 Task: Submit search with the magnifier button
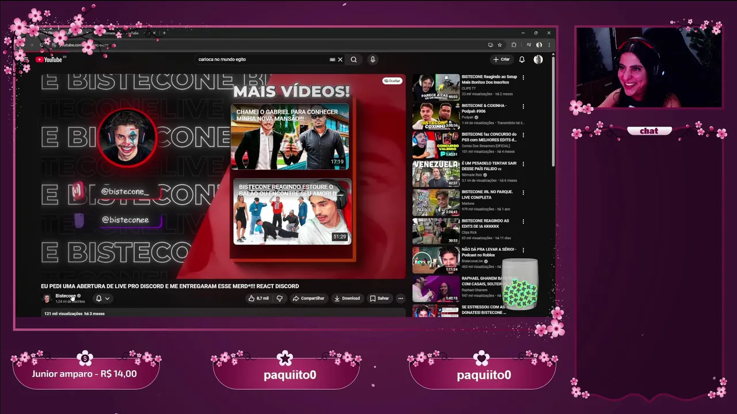(x=354, y=59)
